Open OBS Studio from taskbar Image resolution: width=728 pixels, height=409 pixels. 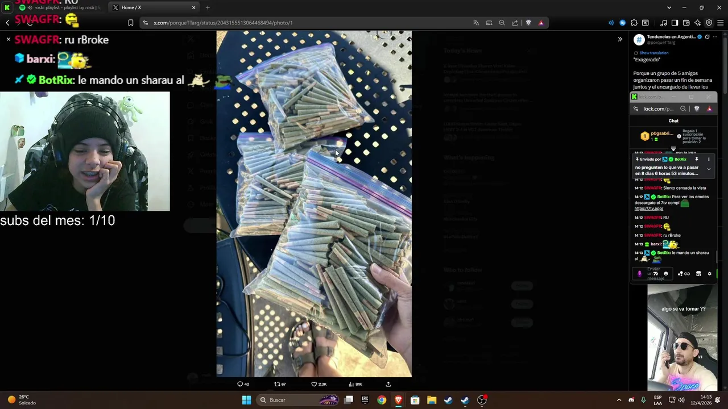pyautogui.click(x=482, y=400)
